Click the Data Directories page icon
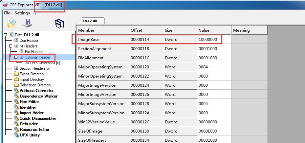This screenshot has height=143, width=305. tap(27, 63)
